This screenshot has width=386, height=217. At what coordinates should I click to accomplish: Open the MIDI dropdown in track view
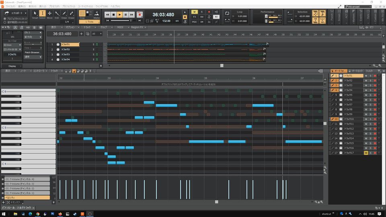tap(122, 27)
